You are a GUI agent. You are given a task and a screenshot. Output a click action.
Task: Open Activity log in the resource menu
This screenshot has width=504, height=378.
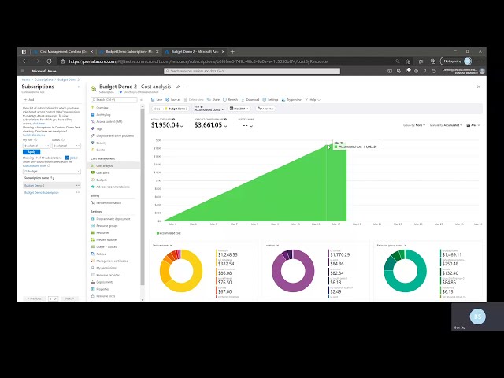tap(103, 115)
